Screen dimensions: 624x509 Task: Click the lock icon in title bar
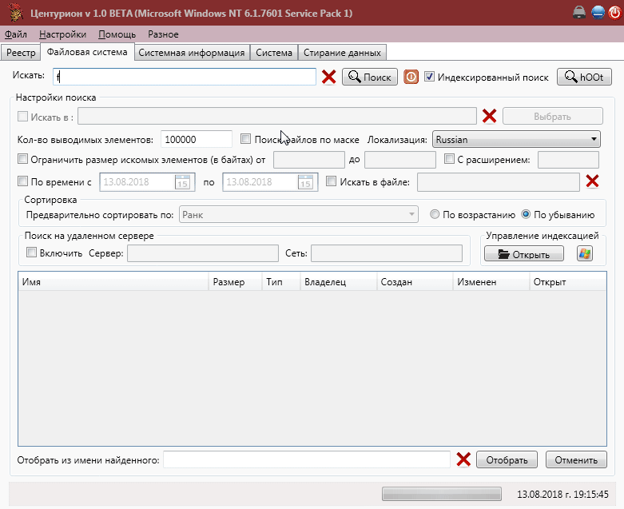pos(579,13)
